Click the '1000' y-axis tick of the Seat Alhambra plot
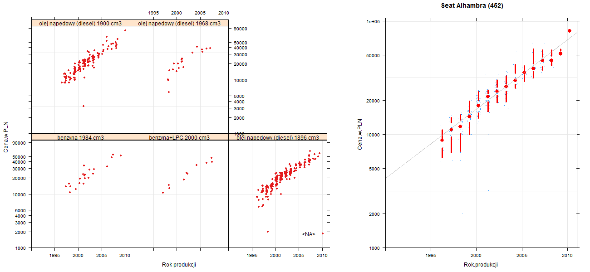The height and width of the screenshot is (272, 590). pyautogui.click(x=374, y=248)
